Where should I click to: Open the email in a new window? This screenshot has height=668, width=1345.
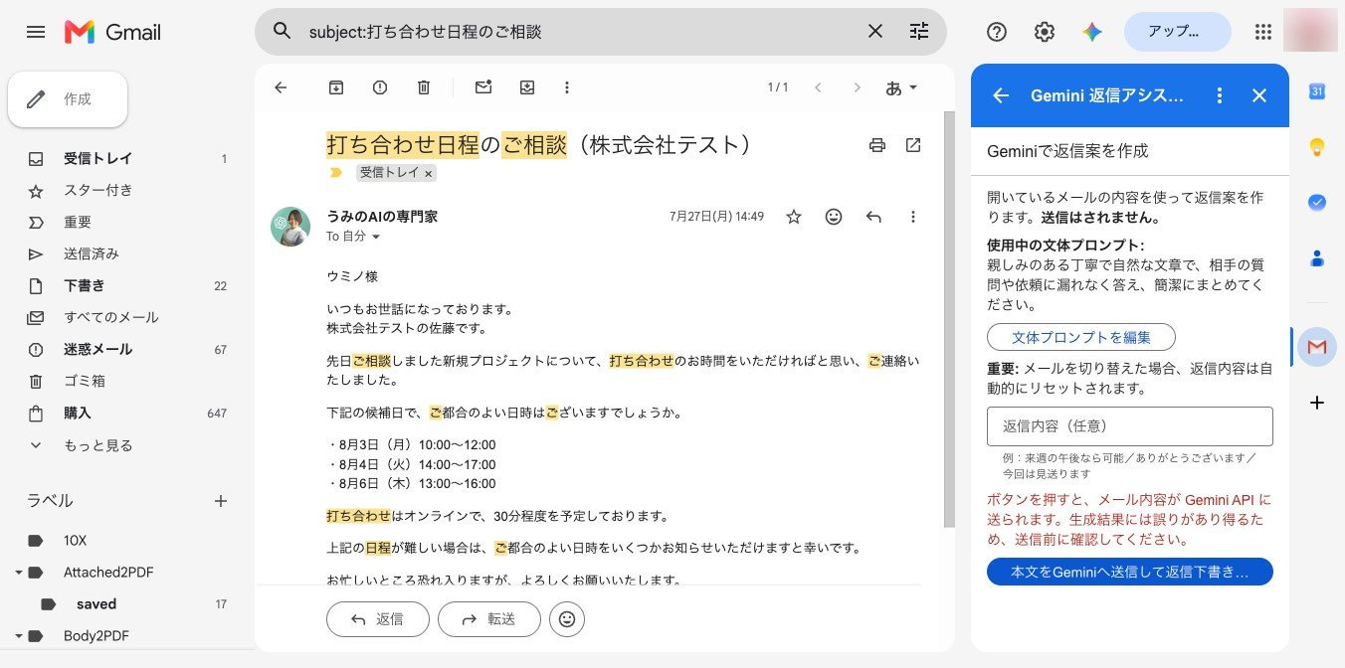coord(913,145)
